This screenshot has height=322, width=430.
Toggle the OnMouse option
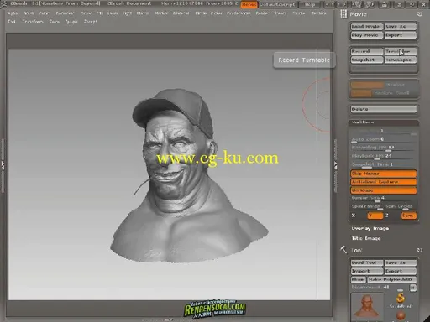point(384,190)
